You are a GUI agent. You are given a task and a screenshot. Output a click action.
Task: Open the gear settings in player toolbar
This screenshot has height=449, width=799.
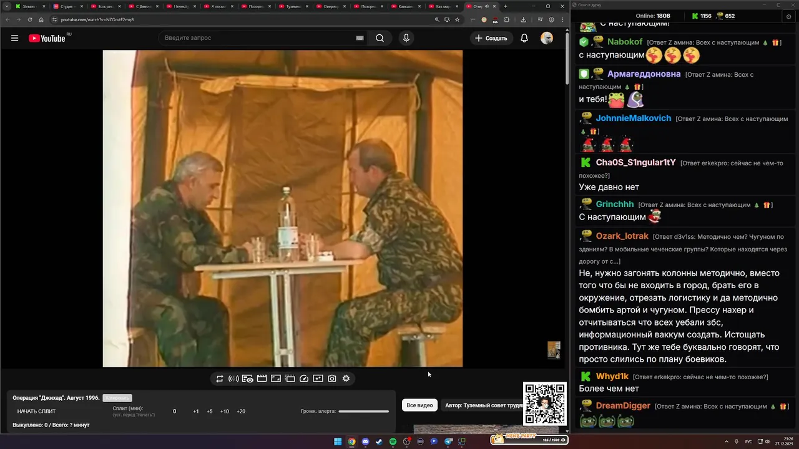pyautogui.click(x=346, y=379)
